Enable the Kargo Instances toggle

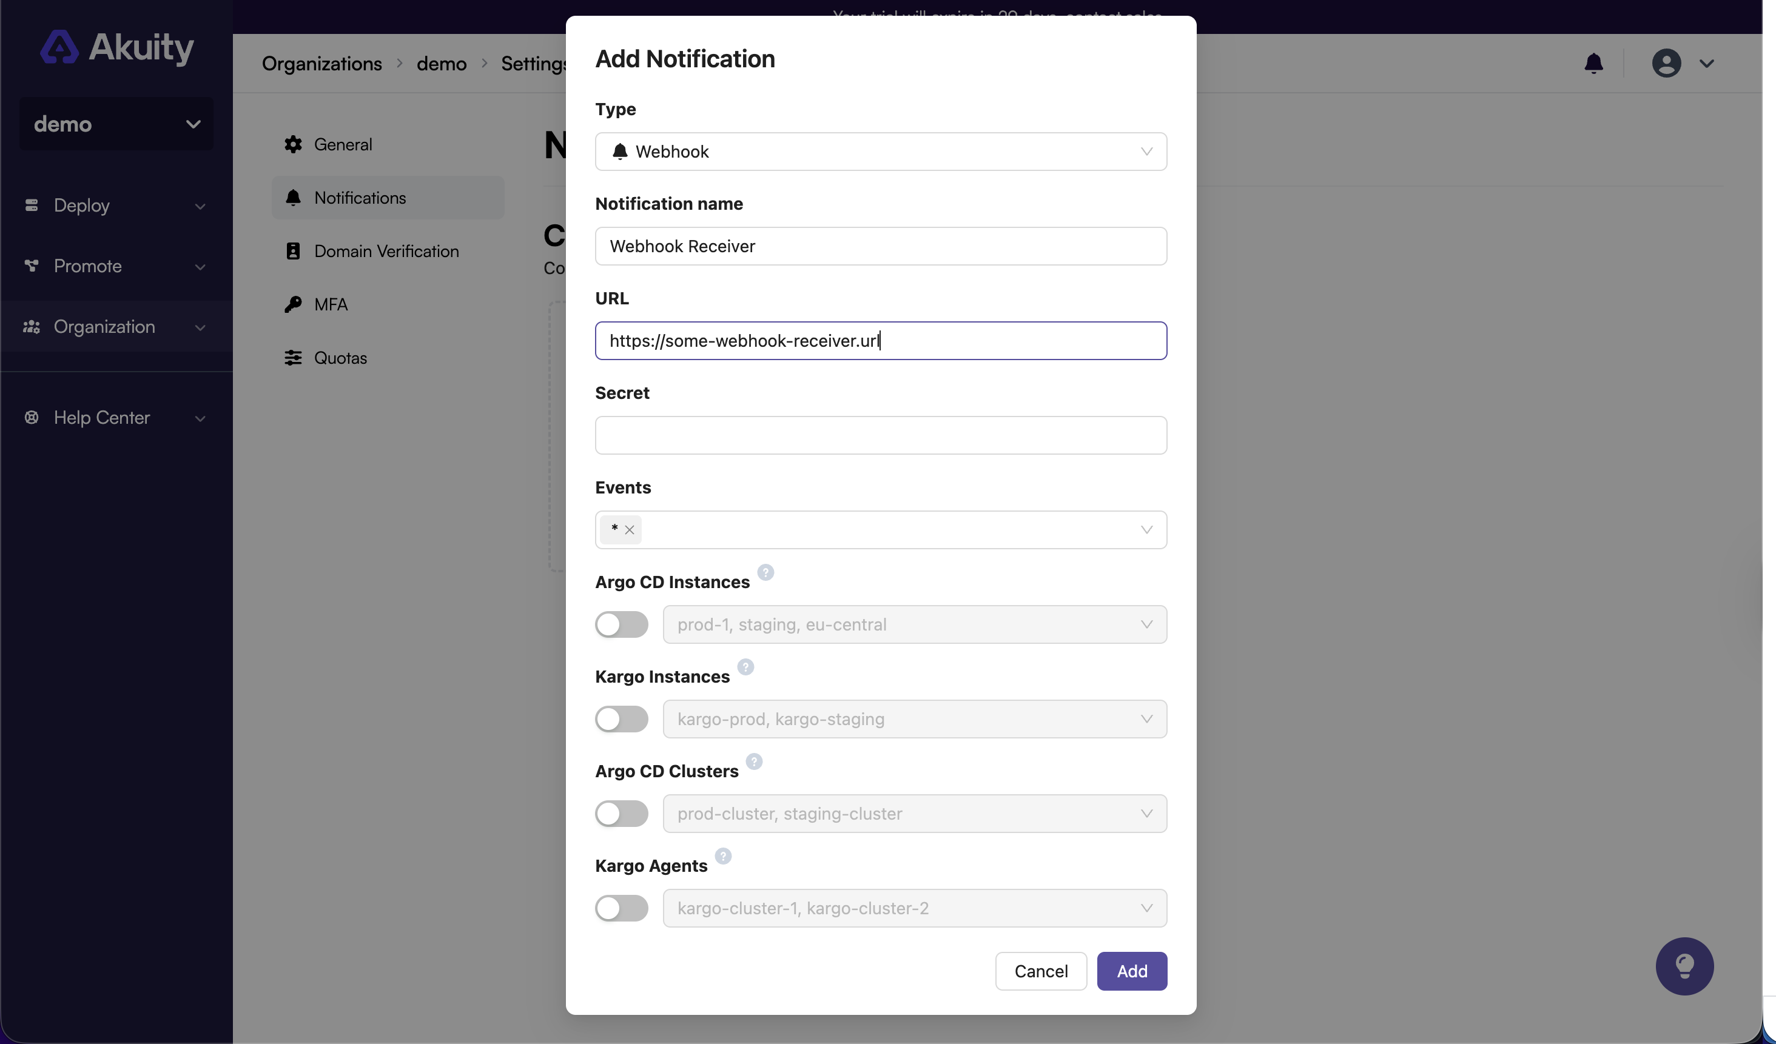622,718
